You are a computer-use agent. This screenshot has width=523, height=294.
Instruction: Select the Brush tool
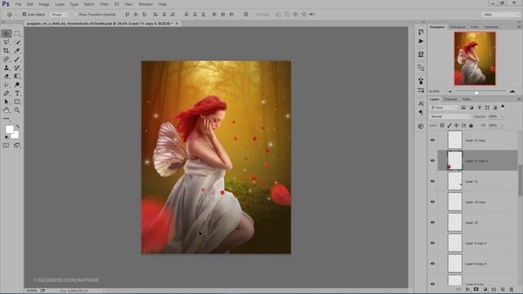click(17, 59)
